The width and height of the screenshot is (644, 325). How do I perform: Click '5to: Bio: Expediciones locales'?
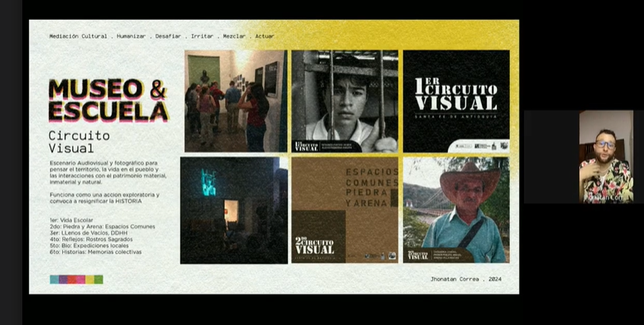(x=89, y=246)
